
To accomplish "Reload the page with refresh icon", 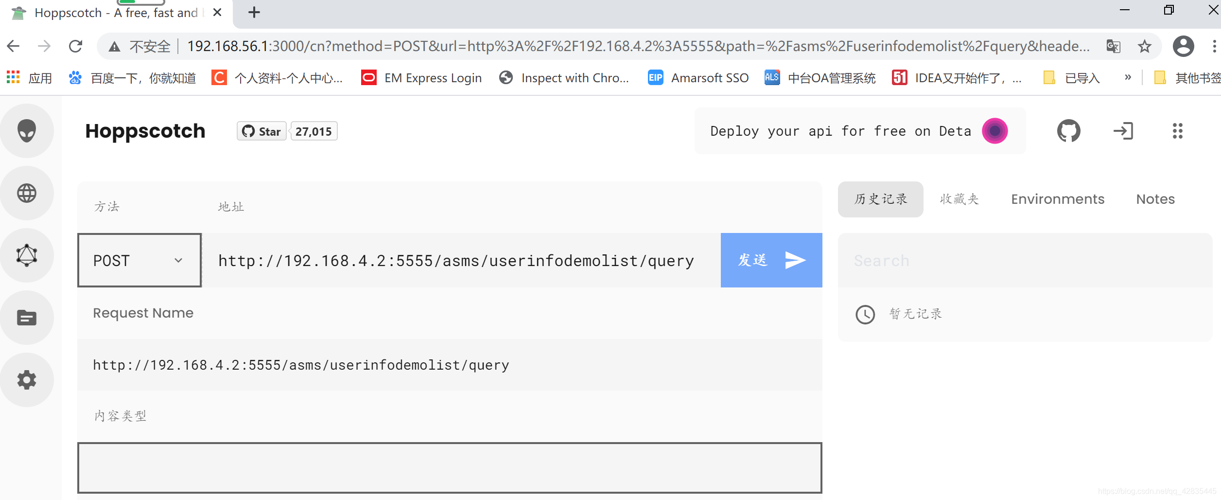I will pyautogui.click(x=75, y=46).
